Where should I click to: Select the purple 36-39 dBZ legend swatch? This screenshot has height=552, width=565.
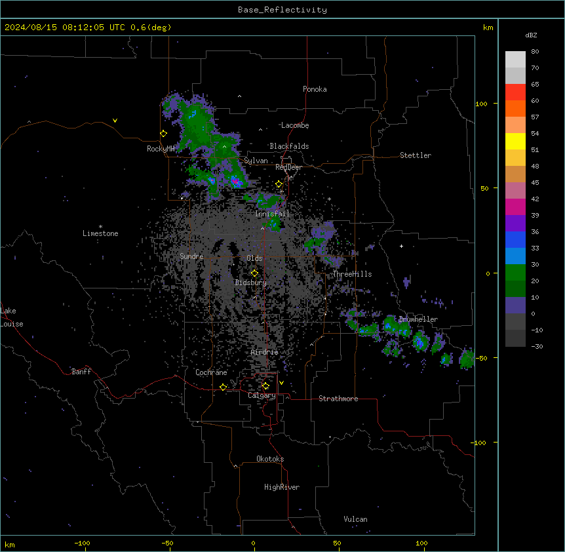[x=515, y=224]
